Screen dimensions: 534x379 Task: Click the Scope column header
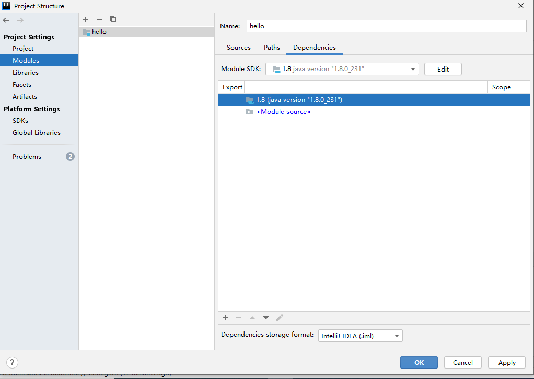(508, 87)
